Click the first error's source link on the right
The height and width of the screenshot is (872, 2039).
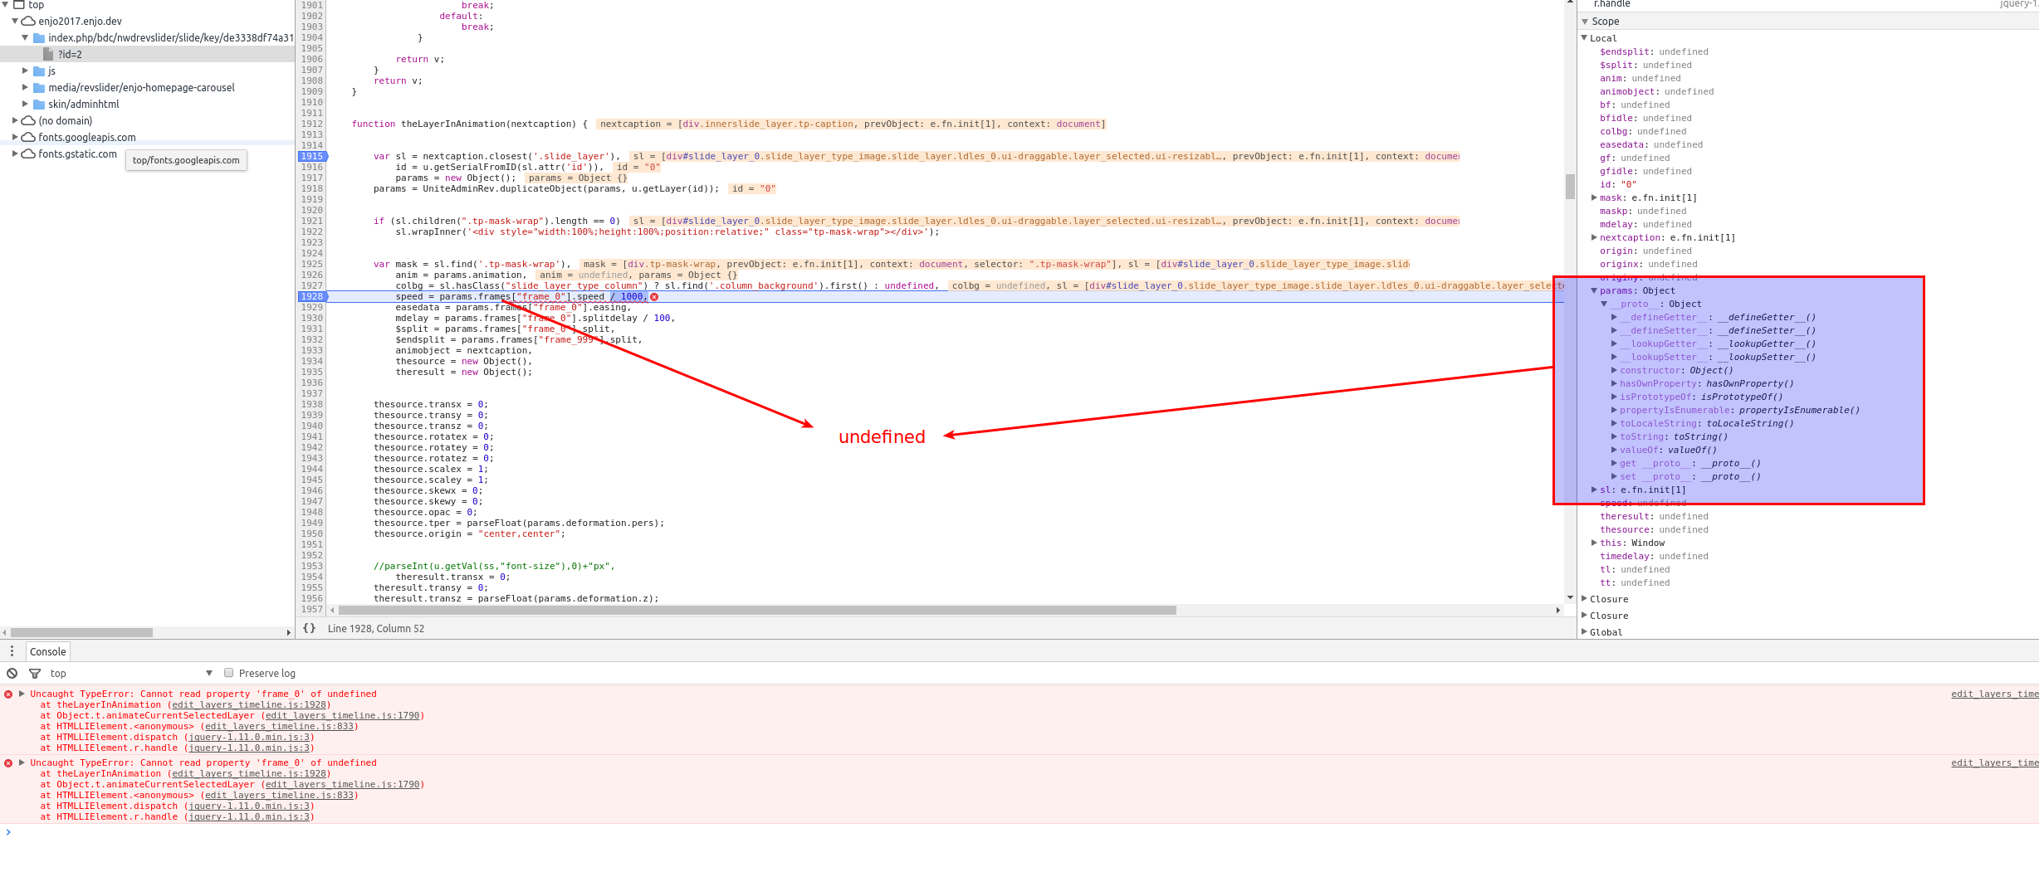(x=1994, y=694)
